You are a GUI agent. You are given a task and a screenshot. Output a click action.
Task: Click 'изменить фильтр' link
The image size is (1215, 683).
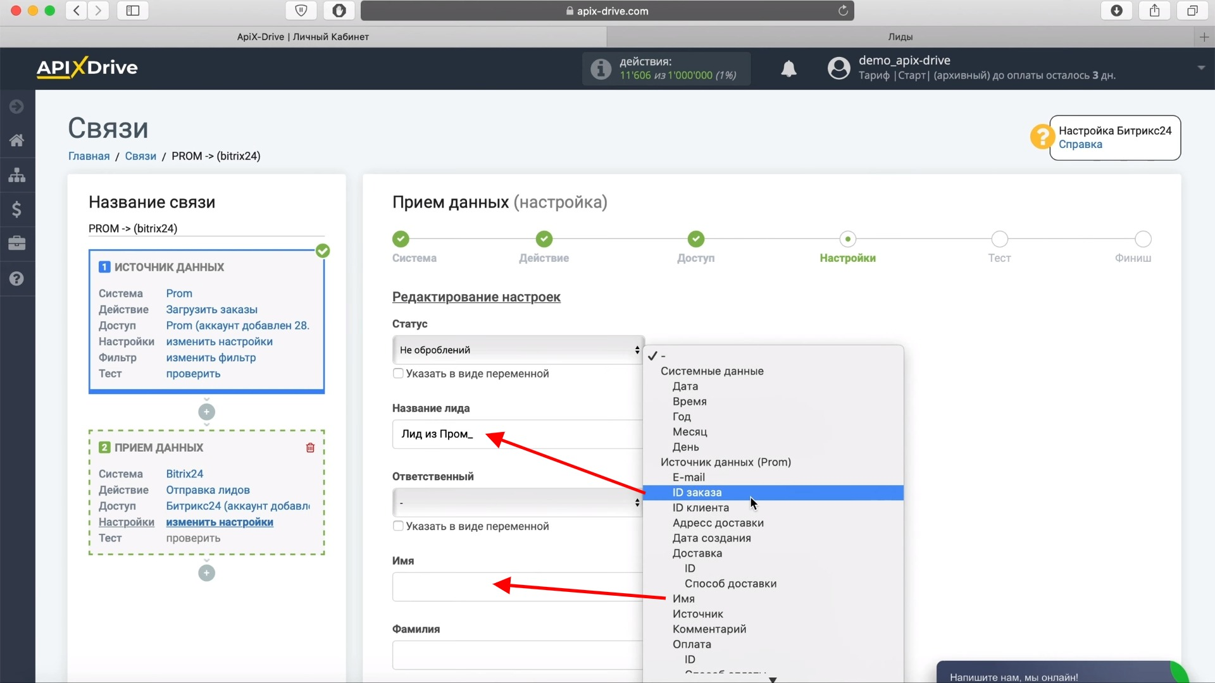pos(211,358)
